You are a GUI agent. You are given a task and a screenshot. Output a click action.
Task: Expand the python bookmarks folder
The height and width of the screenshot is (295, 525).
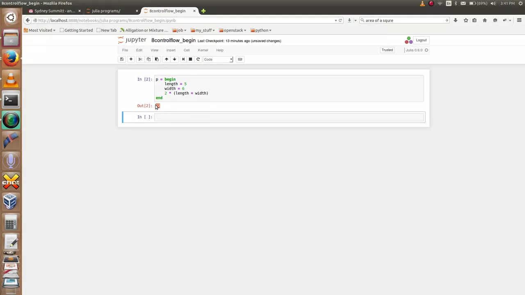click(261, 30)
